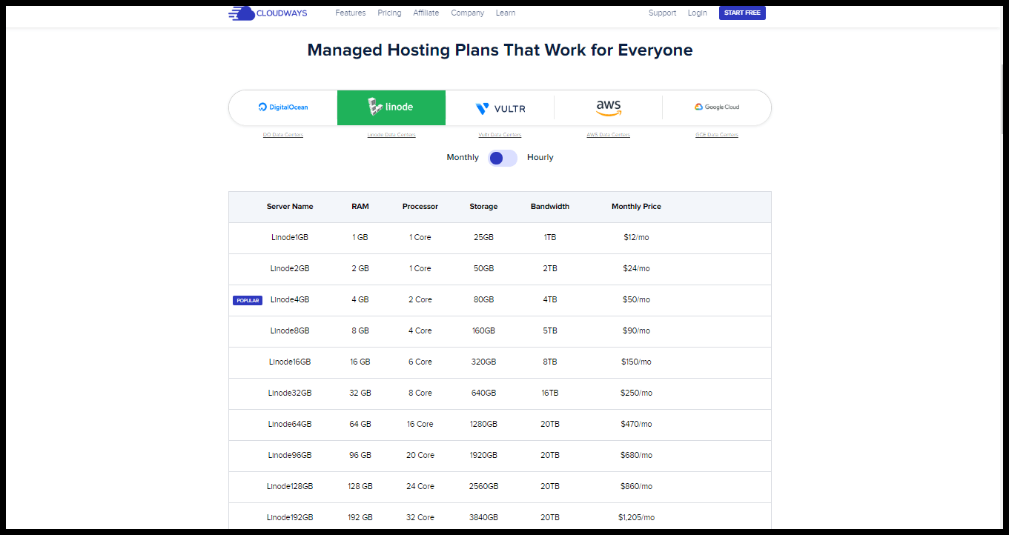This screenshot has height=535, width=1009.
Task: Open the Company menu
Action: 467,13
